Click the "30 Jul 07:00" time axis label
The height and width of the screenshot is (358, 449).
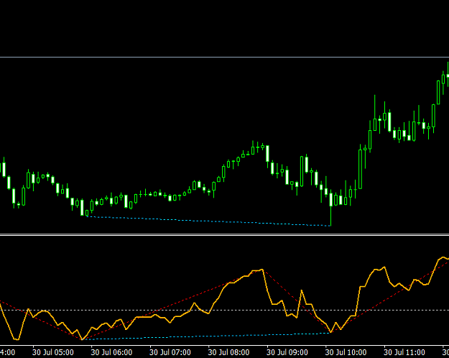pos(170,352)
